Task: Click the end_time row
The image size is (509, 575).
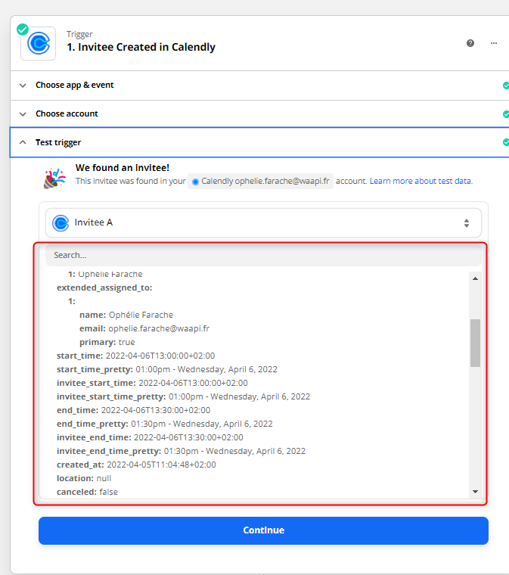Action: [133, 410]
